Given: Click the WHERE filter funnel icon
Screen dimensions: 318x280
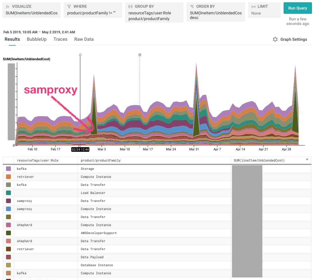Looking at the screenshot, I should click(x=69, y=6).
